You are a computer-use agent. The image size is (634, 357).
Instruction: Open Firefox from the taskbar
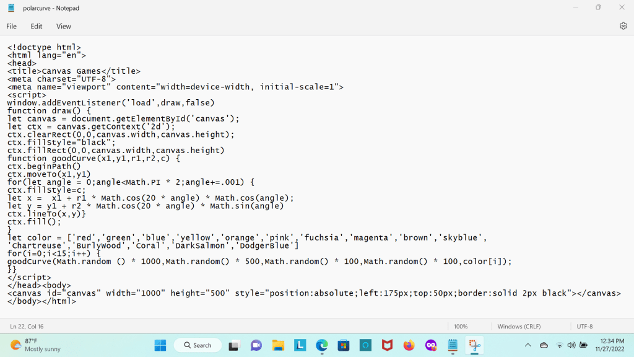[409, 345]
